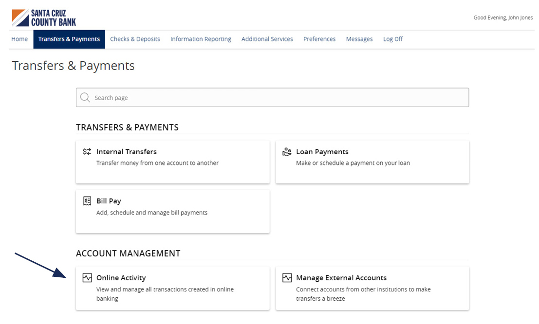The image size is (539, 324).
Task: Click the Online Activity chart icon
Action: click(x=87, y=277)
